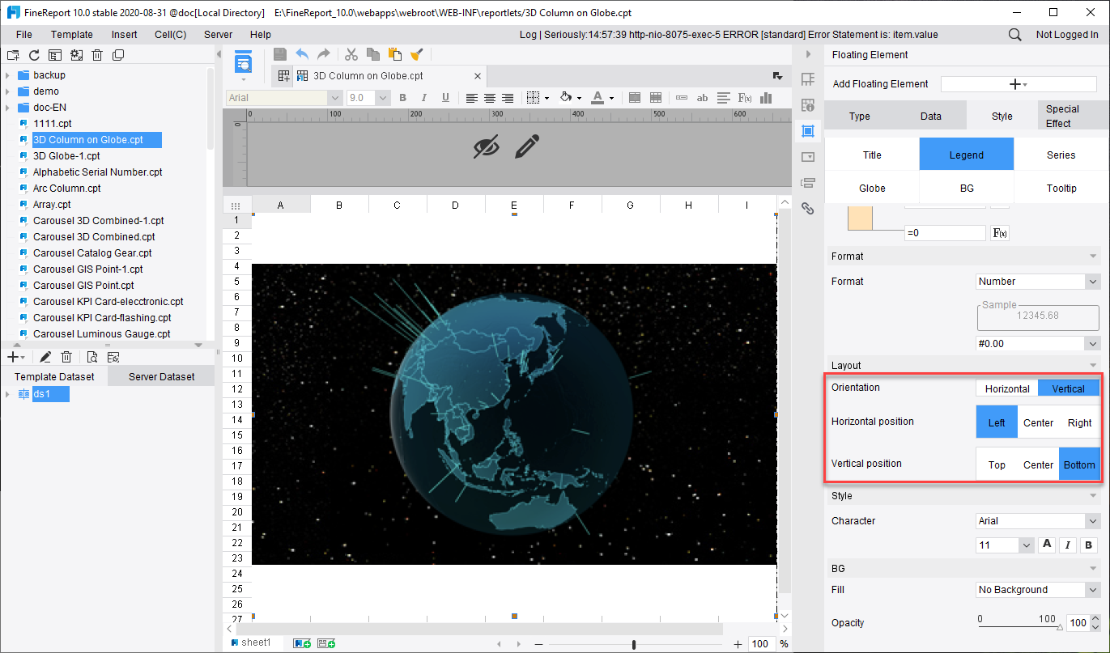Insert a chart with the bar chart icon
The width and height of the screenshot is (1110, 653).
(766, 98)
